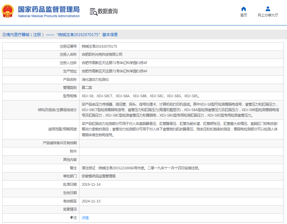Click the 型号规格 label
The width and height of the screenshot is (287, 224).
pyautogui.click(x=70, y=96)
